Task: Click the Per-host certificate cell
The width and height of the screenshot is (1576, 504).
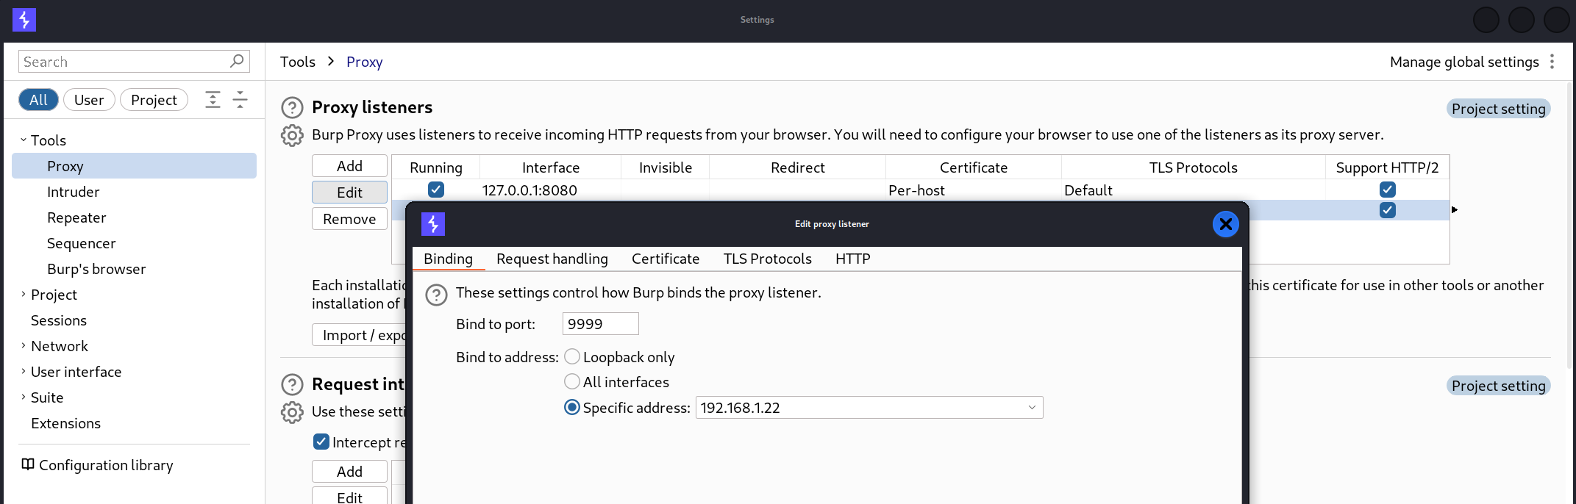Action: (x=974, y=190)
